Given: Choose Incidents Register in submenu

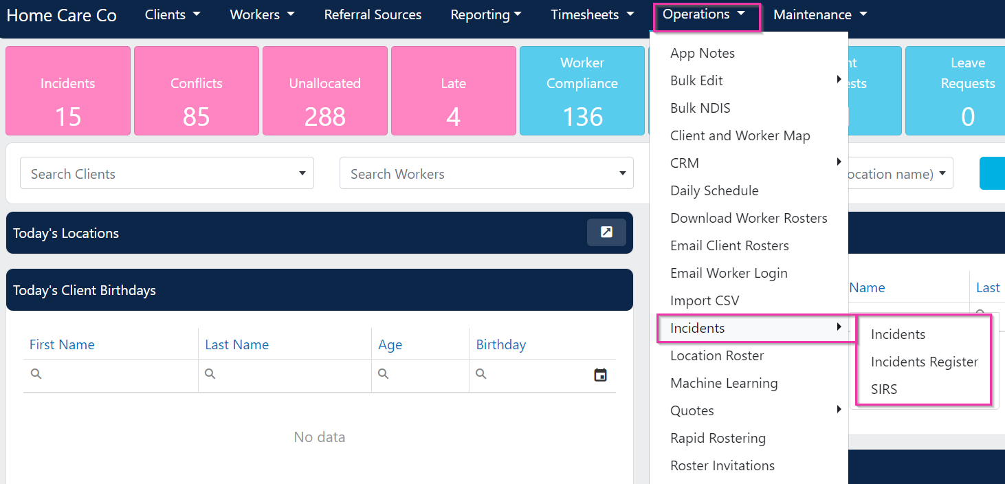Looking at the screenshot, I should [923, 362].
